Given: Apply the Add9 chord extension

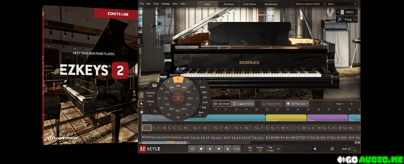Looking at the screenshot, I should (202, 87).
